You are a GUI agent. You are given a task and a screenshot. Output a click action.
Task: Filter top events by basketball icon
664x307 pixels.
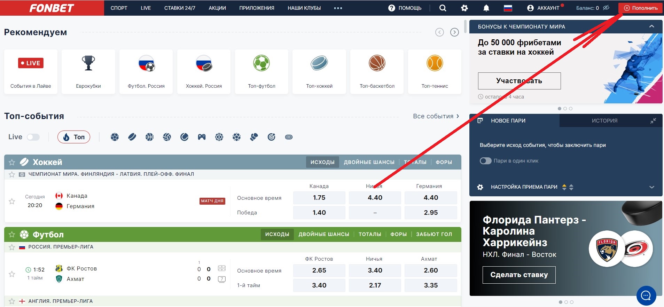pos(150,137)
